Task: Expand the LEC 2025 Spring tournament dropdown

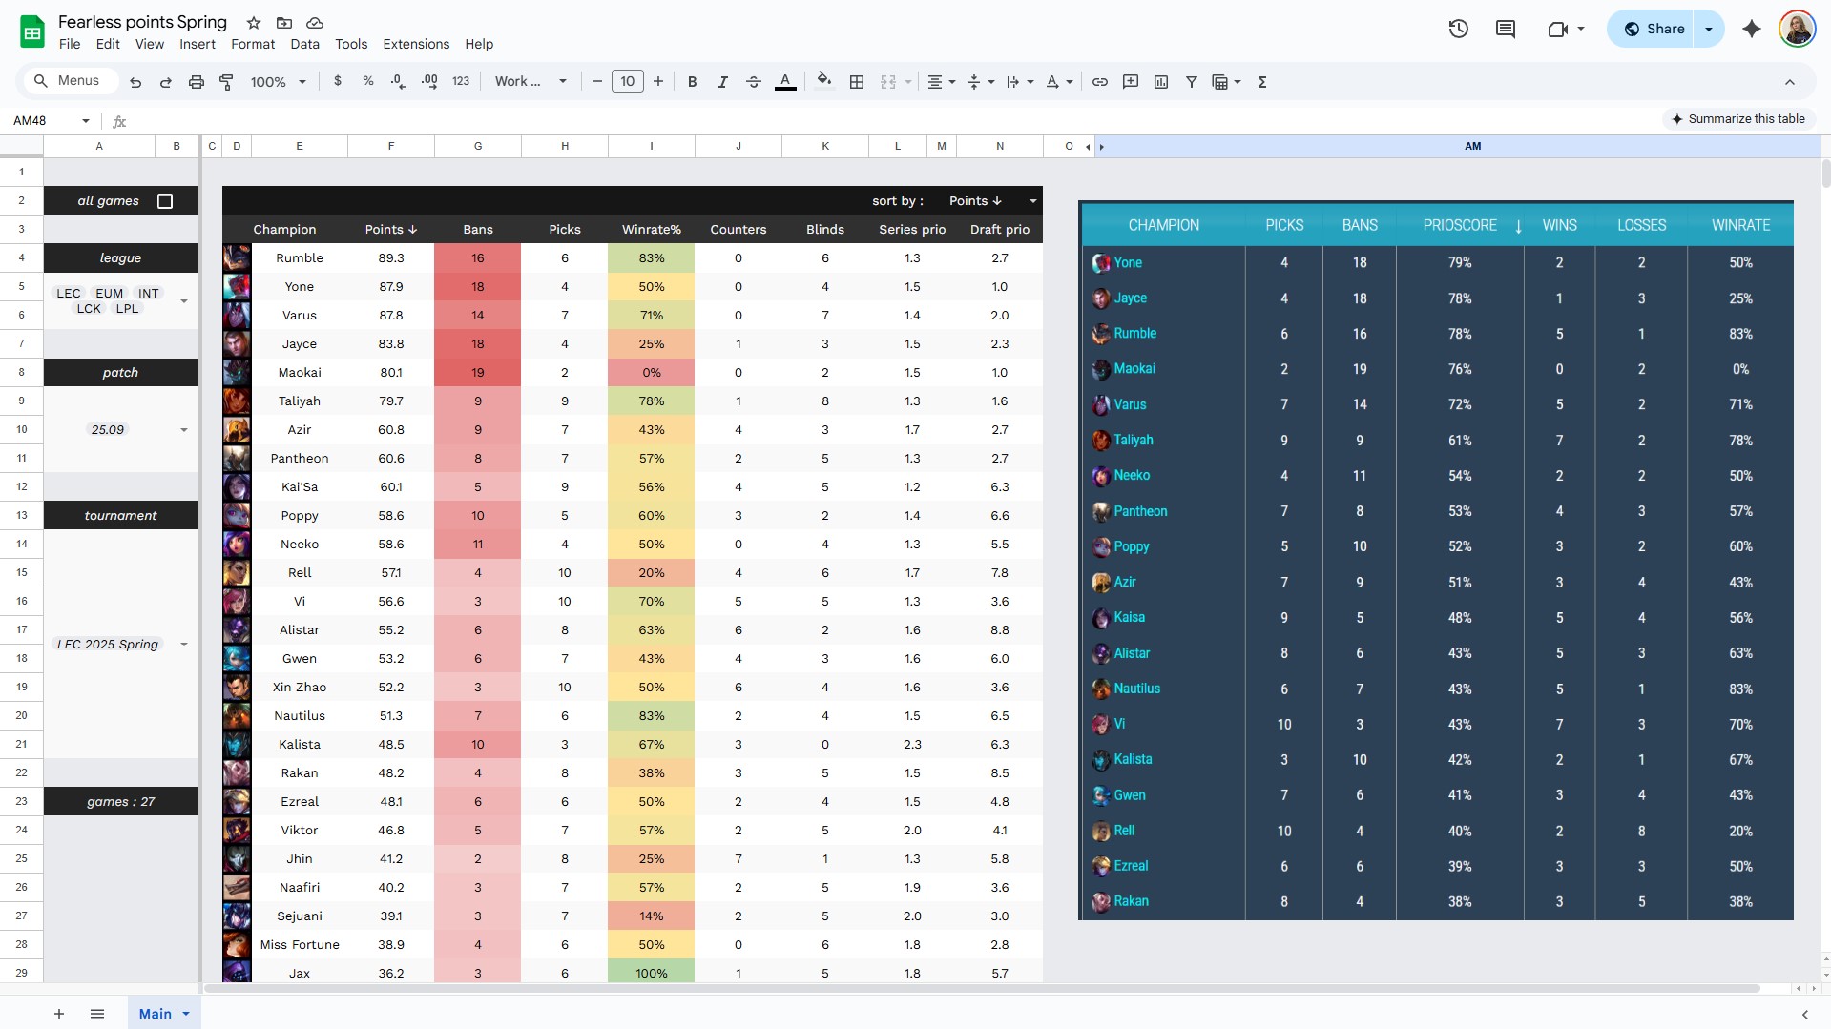Action: coord(184,645)
